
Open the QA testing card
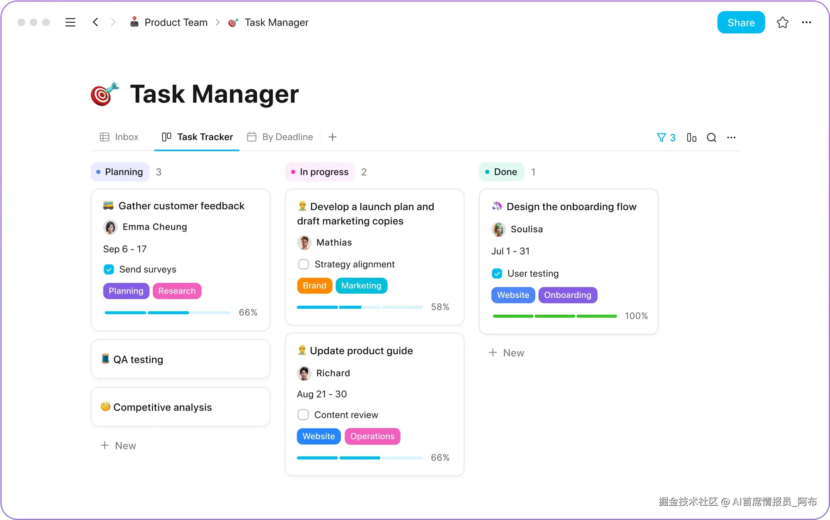[180, 359]
